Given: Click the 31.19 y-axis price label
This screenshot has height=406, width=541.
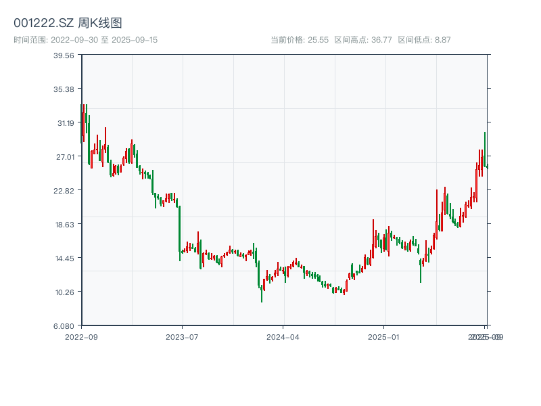Looking at the screenshot, I should point(63,123).
